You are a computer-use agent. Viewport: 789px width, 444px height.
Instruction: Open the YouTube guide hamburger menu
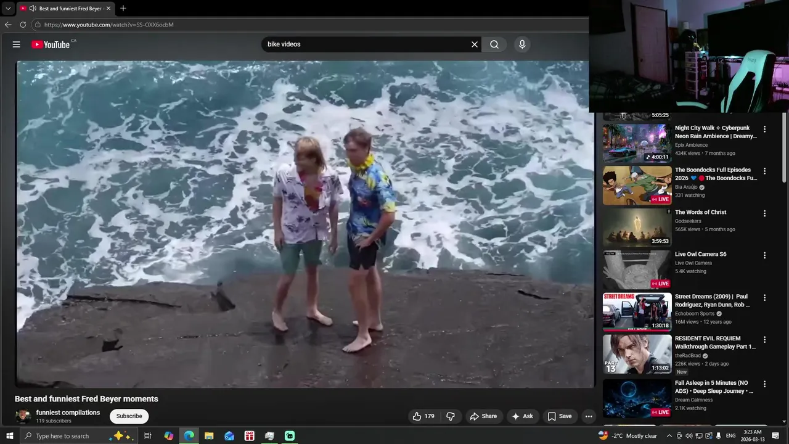[17, 44]
